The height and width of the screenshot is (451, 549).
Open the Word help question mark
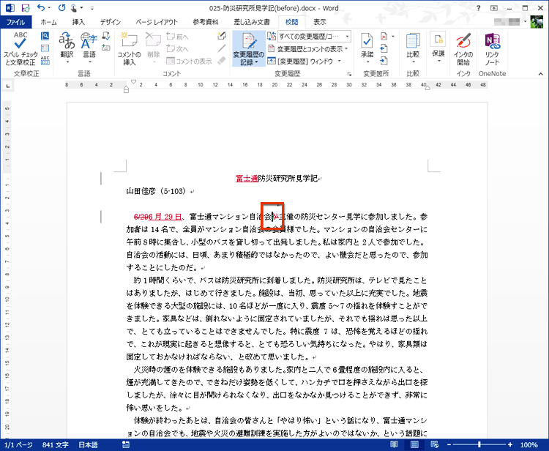click(x=478, y=8)
